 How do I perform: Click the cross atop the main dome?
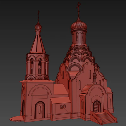[78, 8]
